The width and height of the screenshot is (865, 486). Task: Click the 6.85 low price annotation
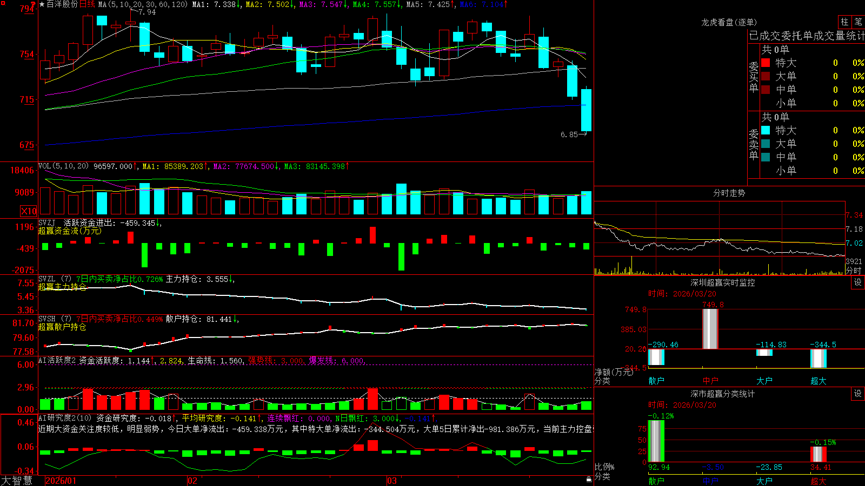tap(569, 134)
